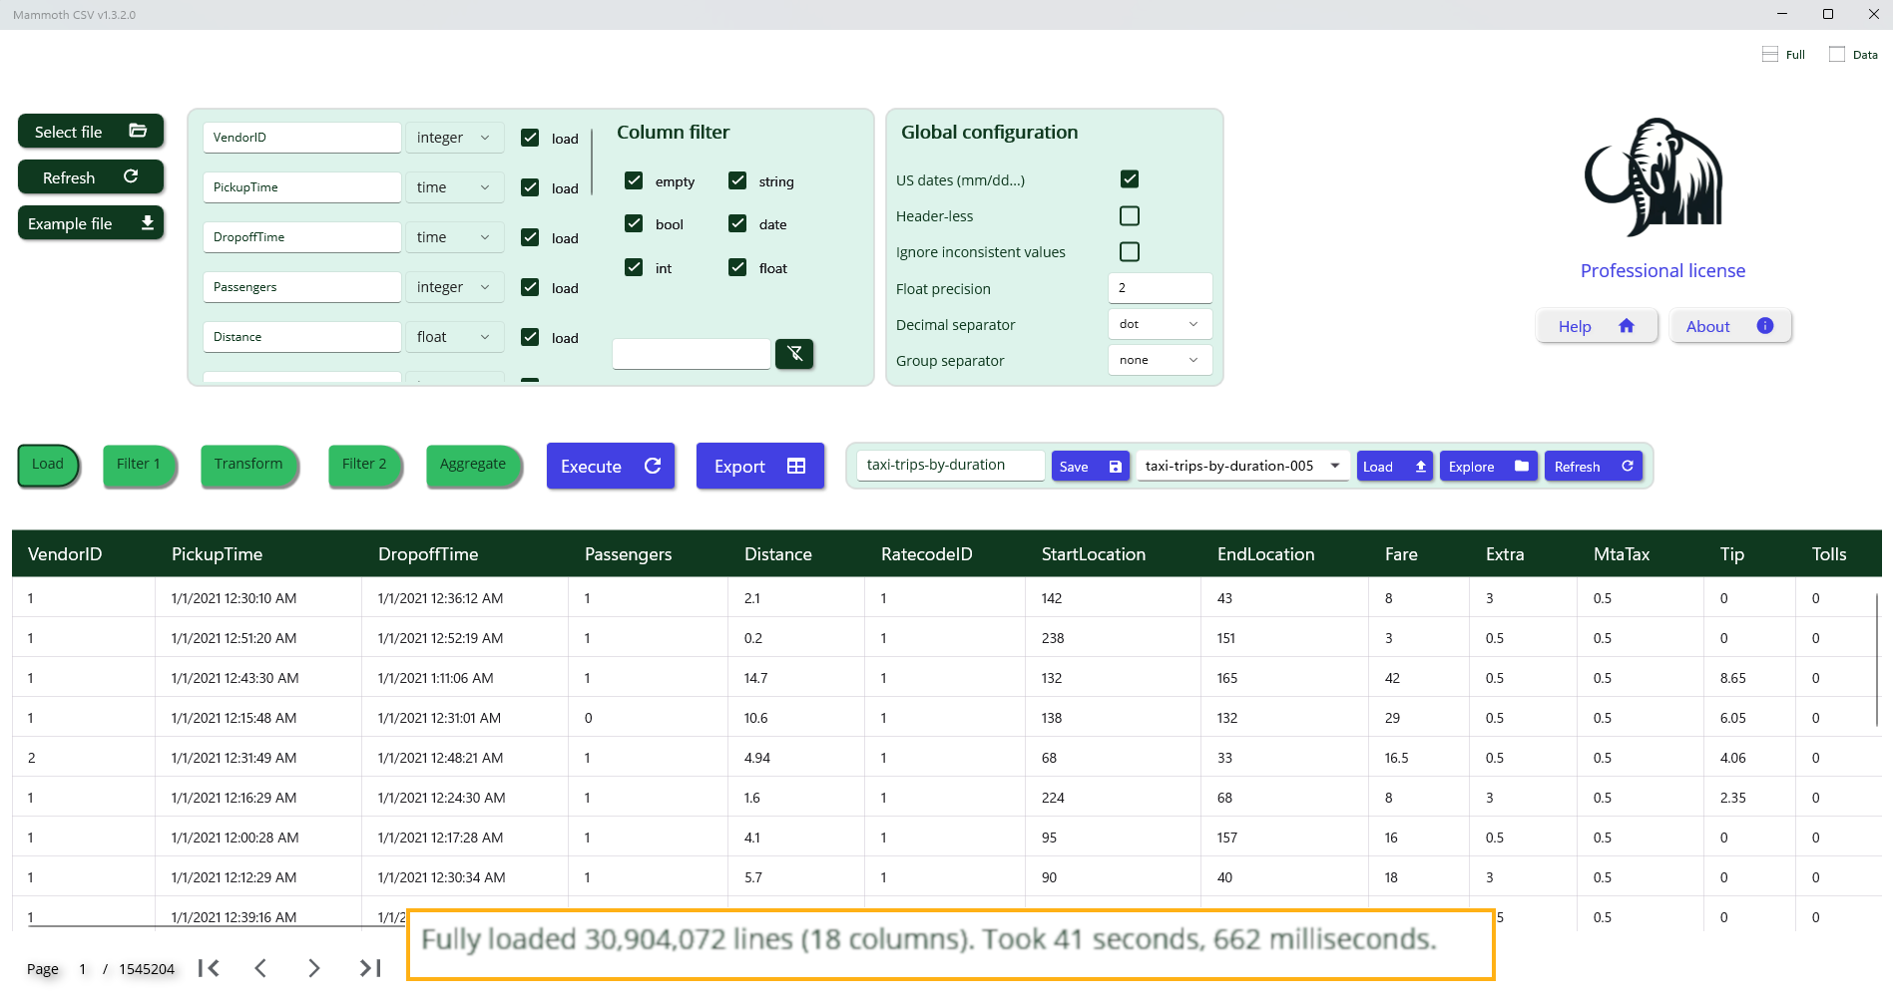Uncheck the US dates option
The height and width of the screenshot is (1008, 1893).
[x=1129, y=179]
